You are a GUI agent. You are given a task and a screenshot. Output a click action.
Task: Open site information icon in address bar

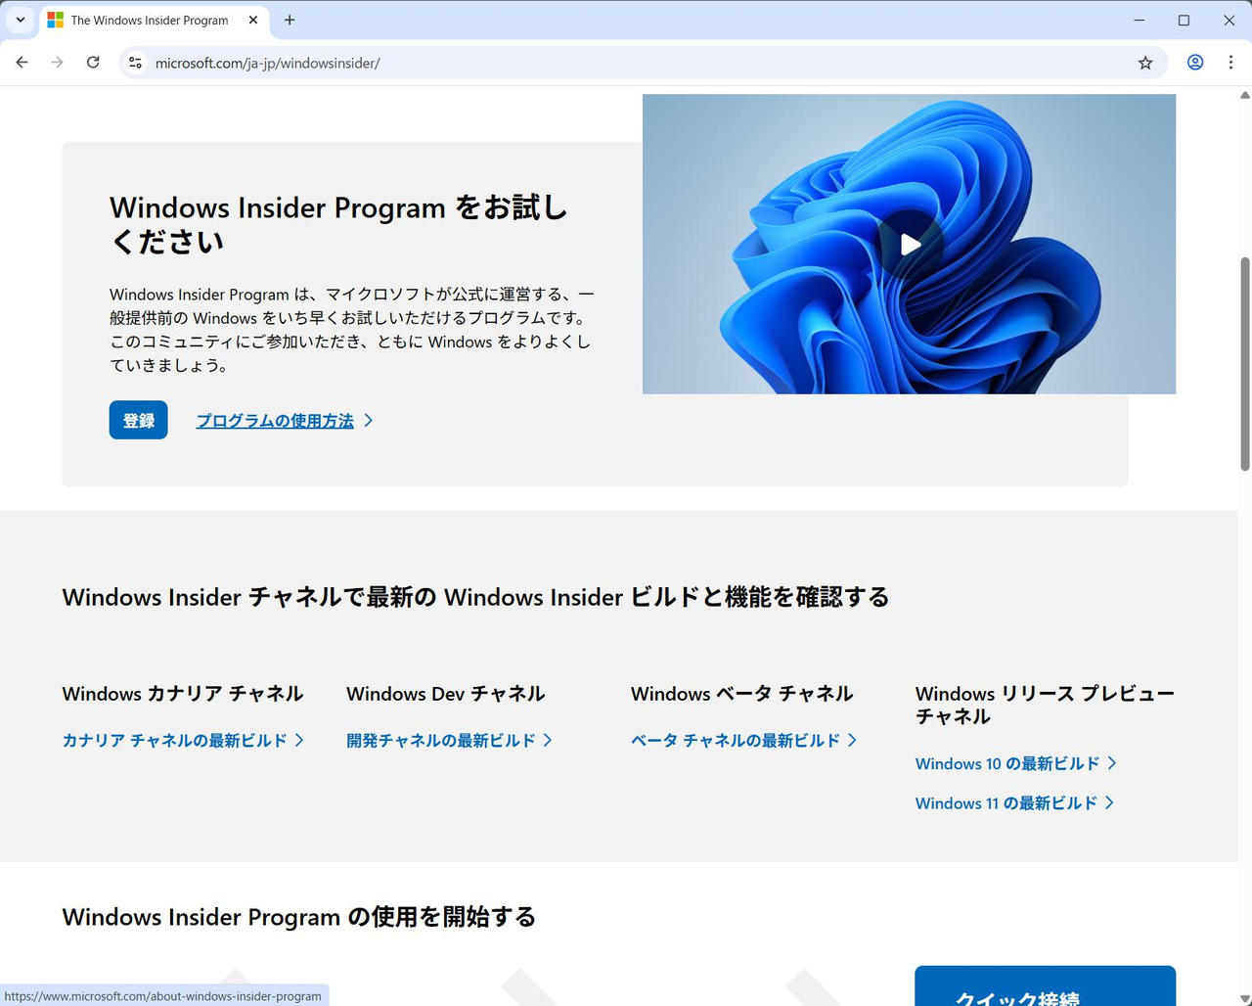point(136,63)
